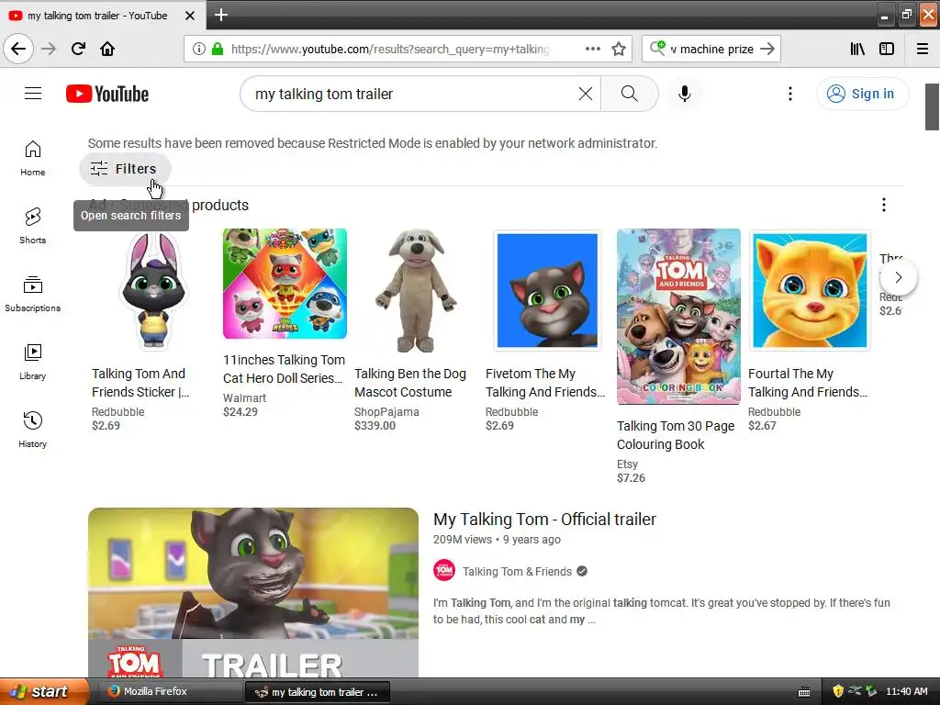Go to Home in the sidebar
This screenshot has height=705, width=940.
point(32,158)
